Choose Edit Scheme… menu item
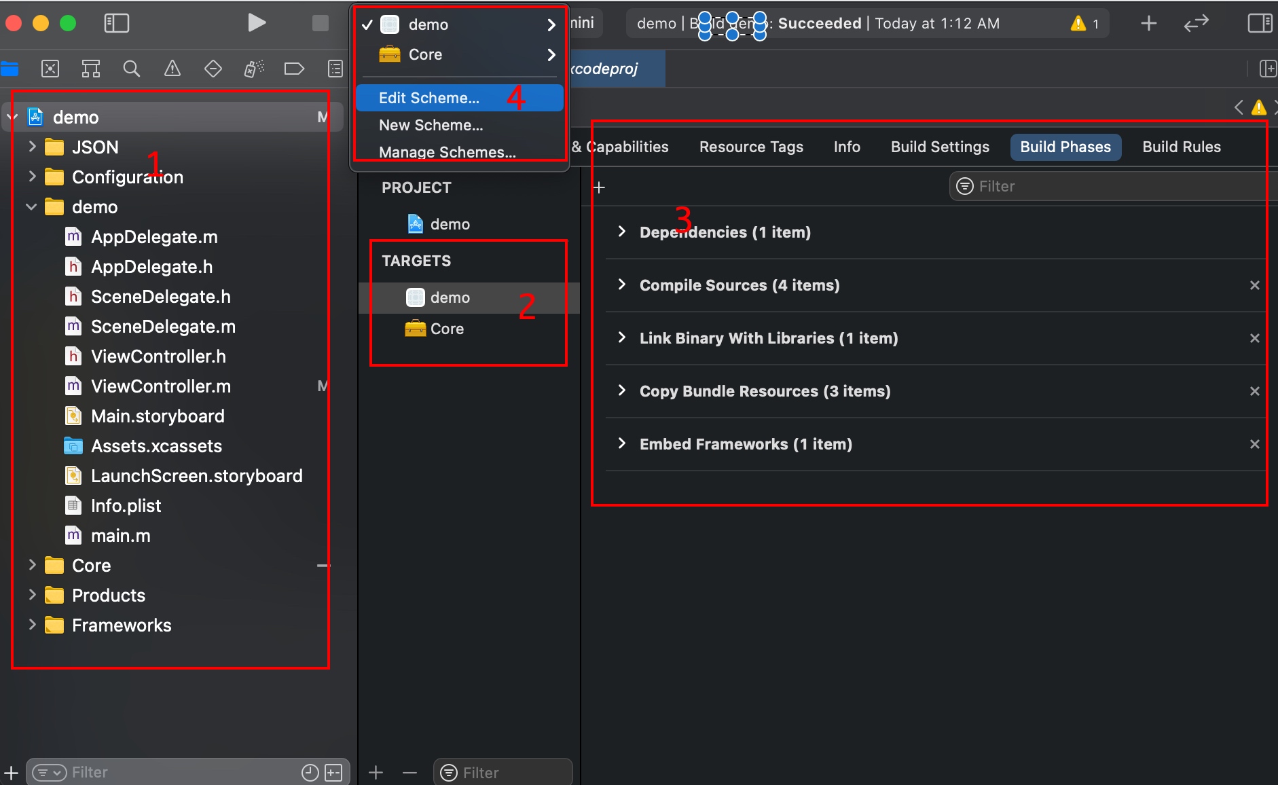This screenshot has height=785, width=1278. coord(460,98)
